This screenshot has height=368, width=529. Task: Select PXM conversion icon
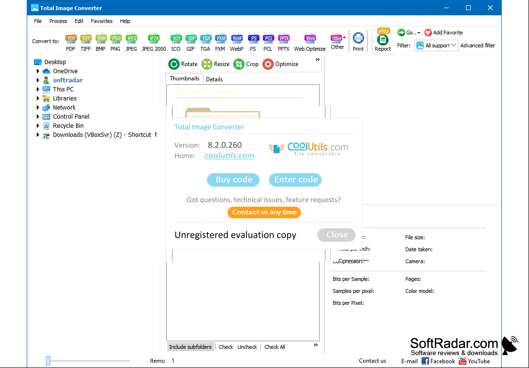pyautogui.click(x=220, y=38)
